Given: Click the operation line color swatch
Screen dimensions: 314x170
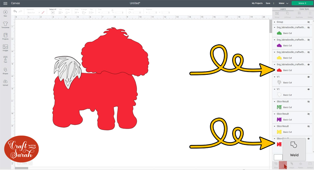Looking at the screenshot, I should (43, 12).
